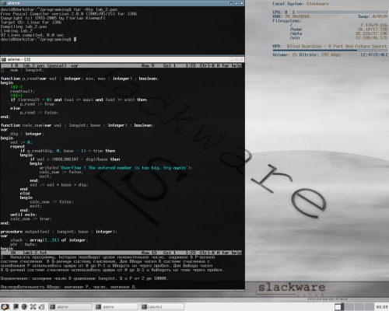Click the 'procedure output' declaration line
Image resolution: width=389 pixels, height=311 pixels.
point(59,232)
